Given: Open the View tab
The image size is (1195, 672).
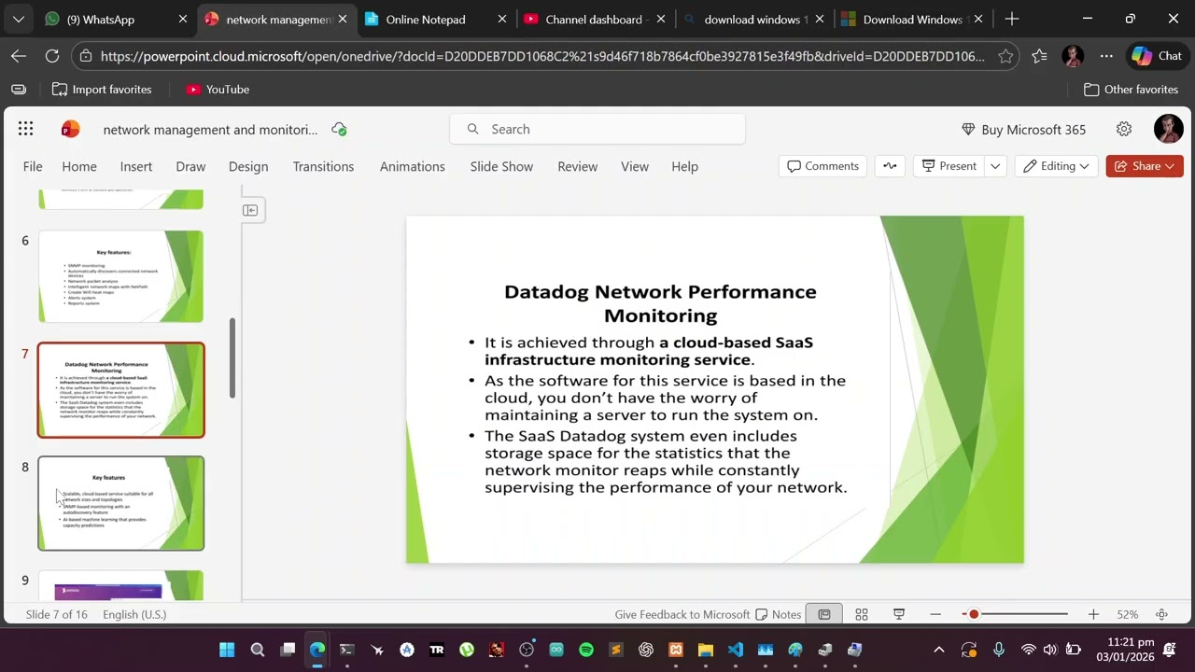Looking at the screenshot, I should 635,166.
